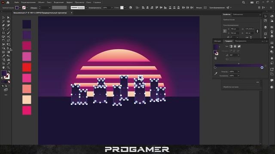Click the peach square in the canvas color column
This screenshot has height=154, width=275.
click(x=27, y=100)
